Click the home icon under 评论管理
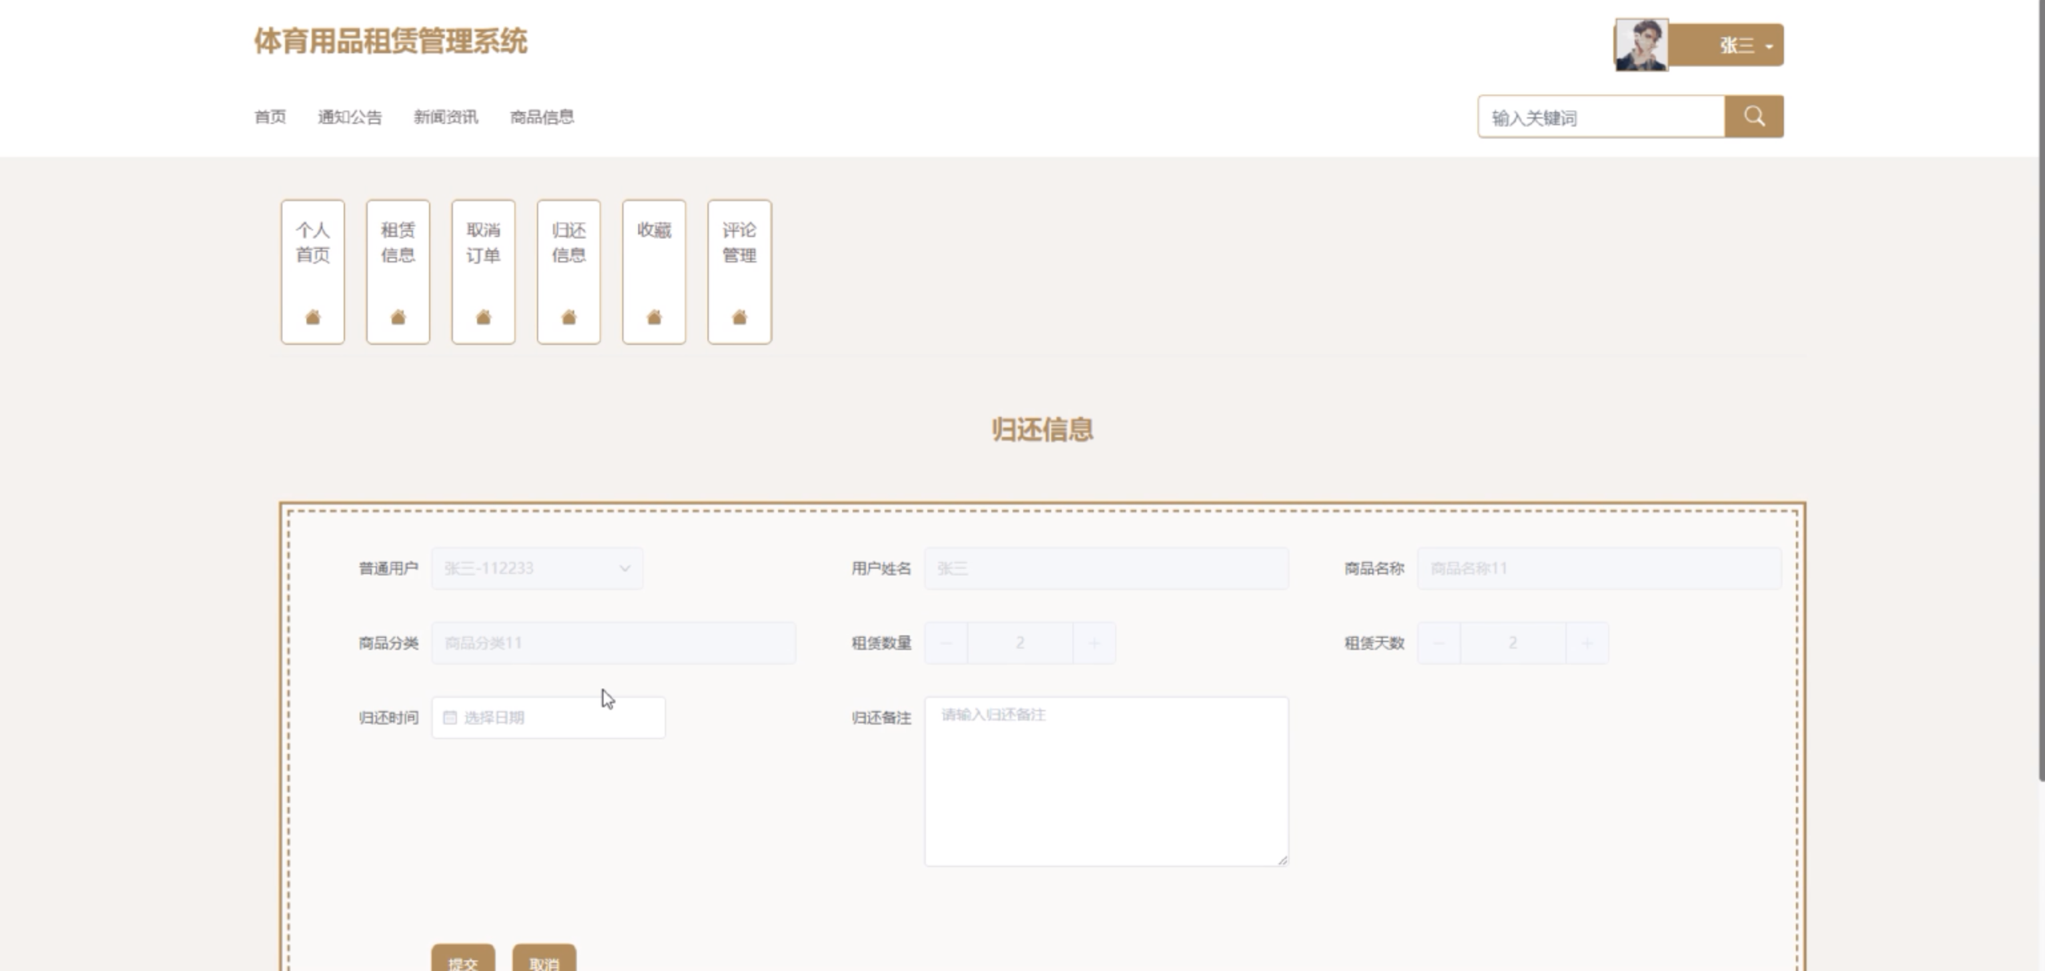 click(739, 318)
